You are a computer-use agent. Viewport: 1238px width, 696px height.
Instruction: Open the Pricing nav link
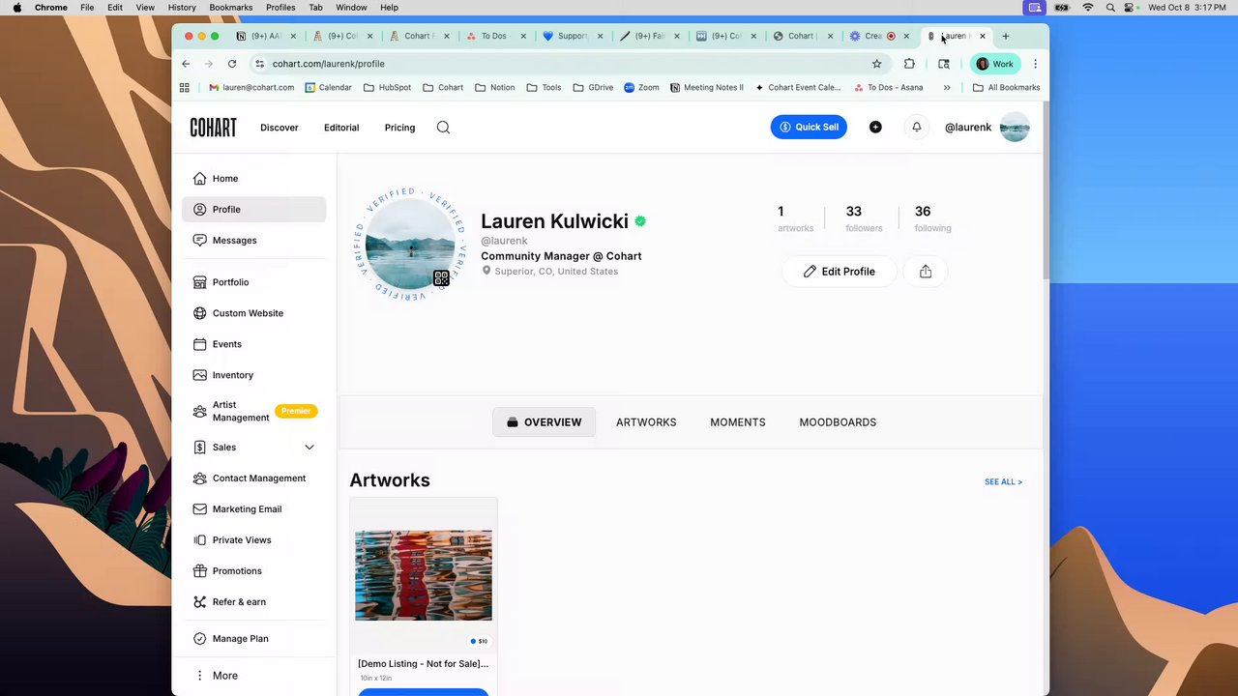[x=399, y=128]
